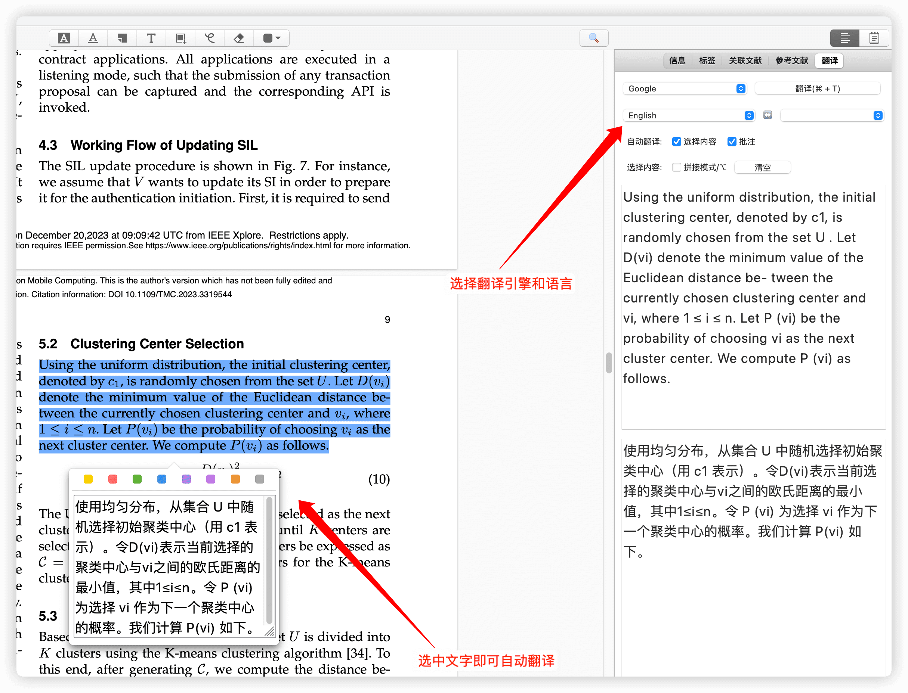This screenshot has width=908, height=693.
Task: Select the underline annotation tool
Action: [93, 38]
